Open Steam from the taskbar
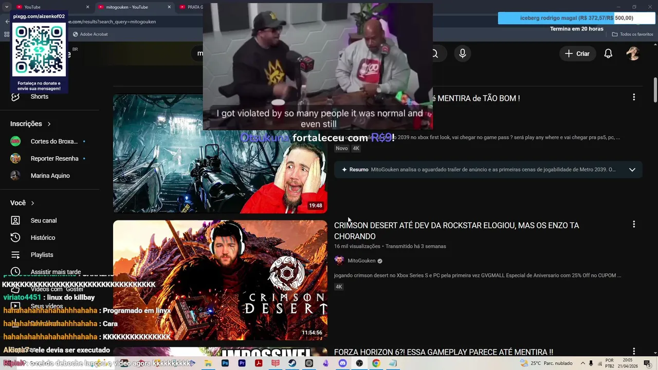The width and height of the screenshot is (658, 370). pyautogui.click(x=292, y=363)
